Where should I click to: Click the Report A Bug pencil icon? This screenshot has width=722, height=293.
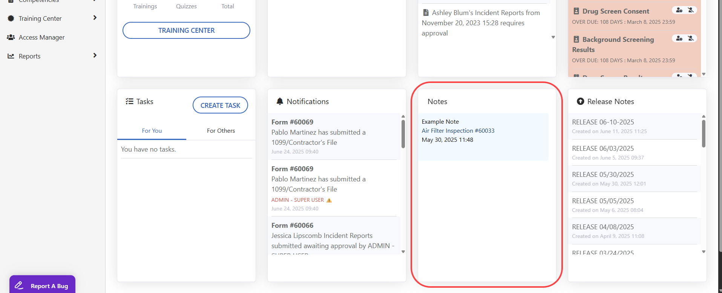[x=19, y=285]
